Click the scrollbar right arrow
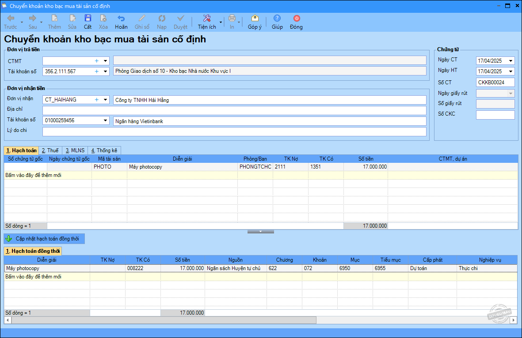Viewport: 522px width, 338px height. [x=514, y=320]
